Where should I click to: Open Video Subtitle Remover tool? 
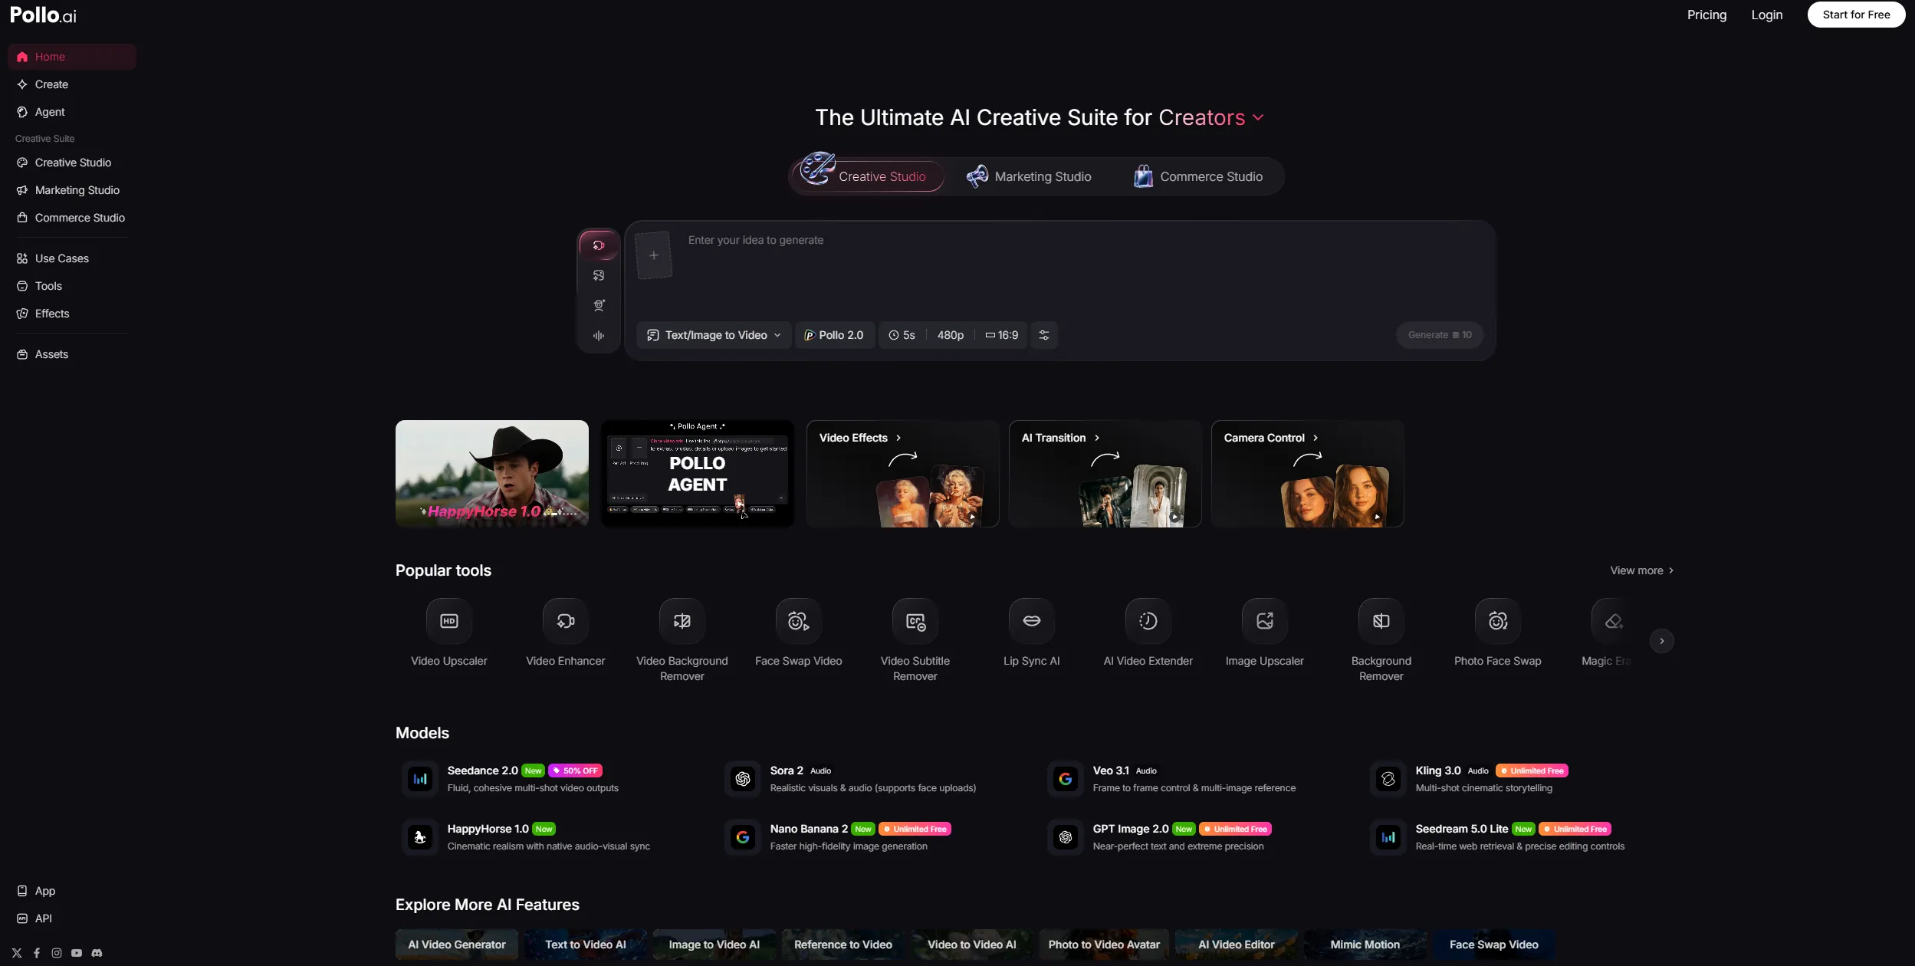coord(915,641)
